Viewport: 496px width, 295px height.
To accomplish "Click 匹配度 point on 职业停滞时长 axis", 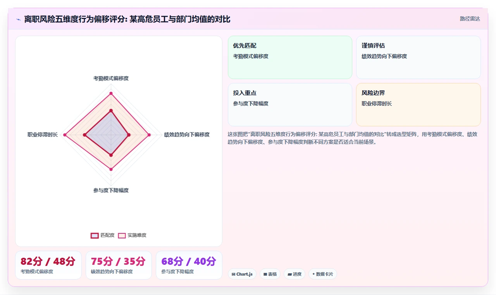I will click(x=84, y=135).
